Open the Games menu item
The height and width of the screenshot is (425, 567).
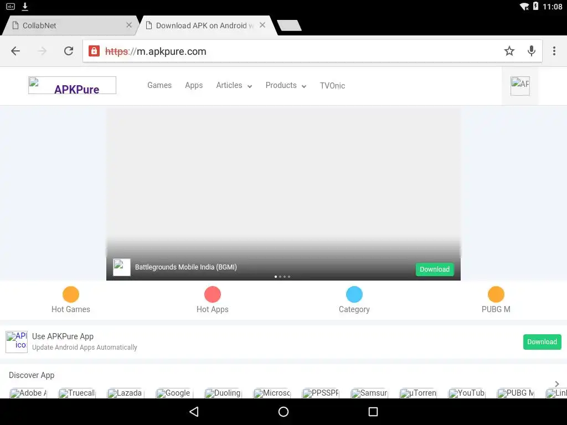[159, 85]
